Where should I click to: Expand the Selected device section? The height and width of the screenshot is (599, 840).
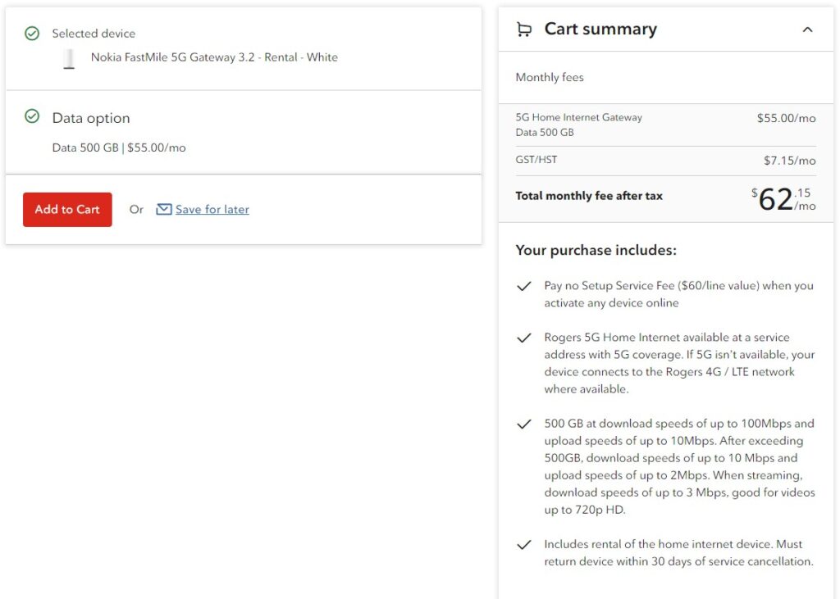click(94, 34)
